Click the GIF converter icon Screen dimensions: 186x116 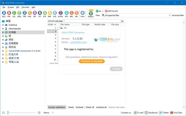[35, 13]
